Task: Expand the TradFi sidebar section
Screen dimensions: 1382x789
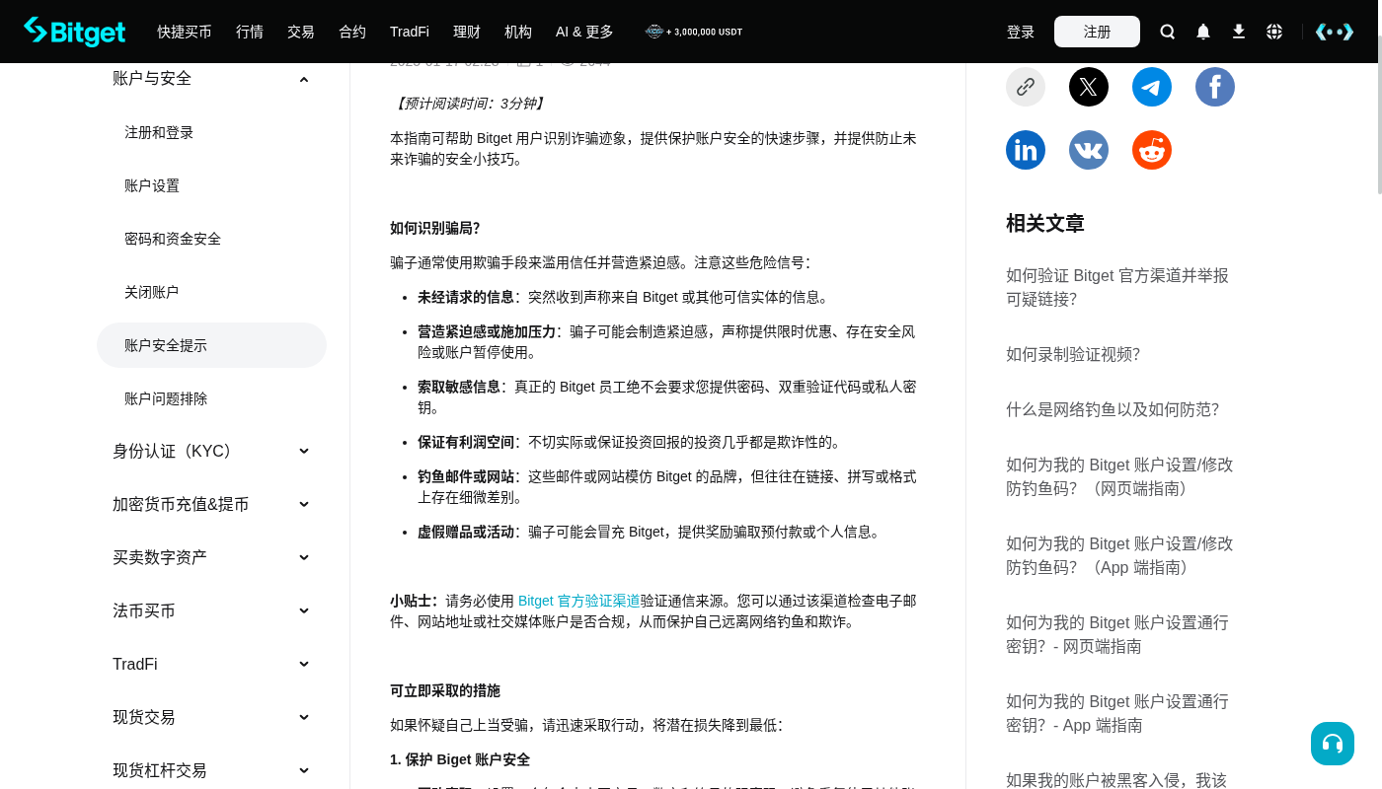Action: point(211,664)
